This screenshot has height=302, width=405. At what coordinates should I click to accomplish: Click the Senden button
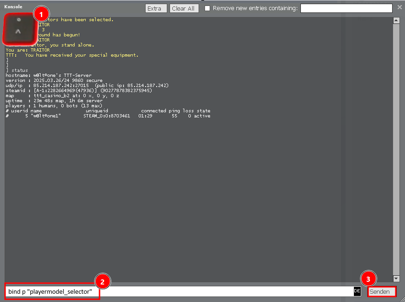pyautogui.click(x=382, y=292)
